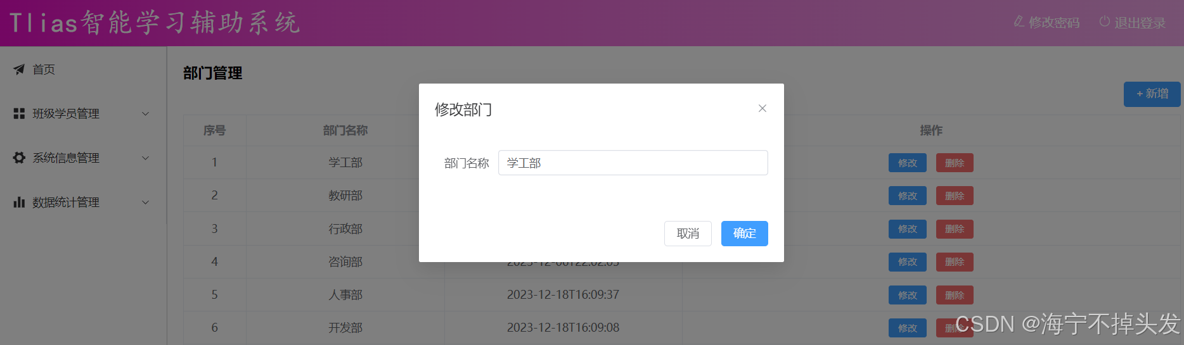Open the 班级学员管理 menu

click(x=83, y=113)
